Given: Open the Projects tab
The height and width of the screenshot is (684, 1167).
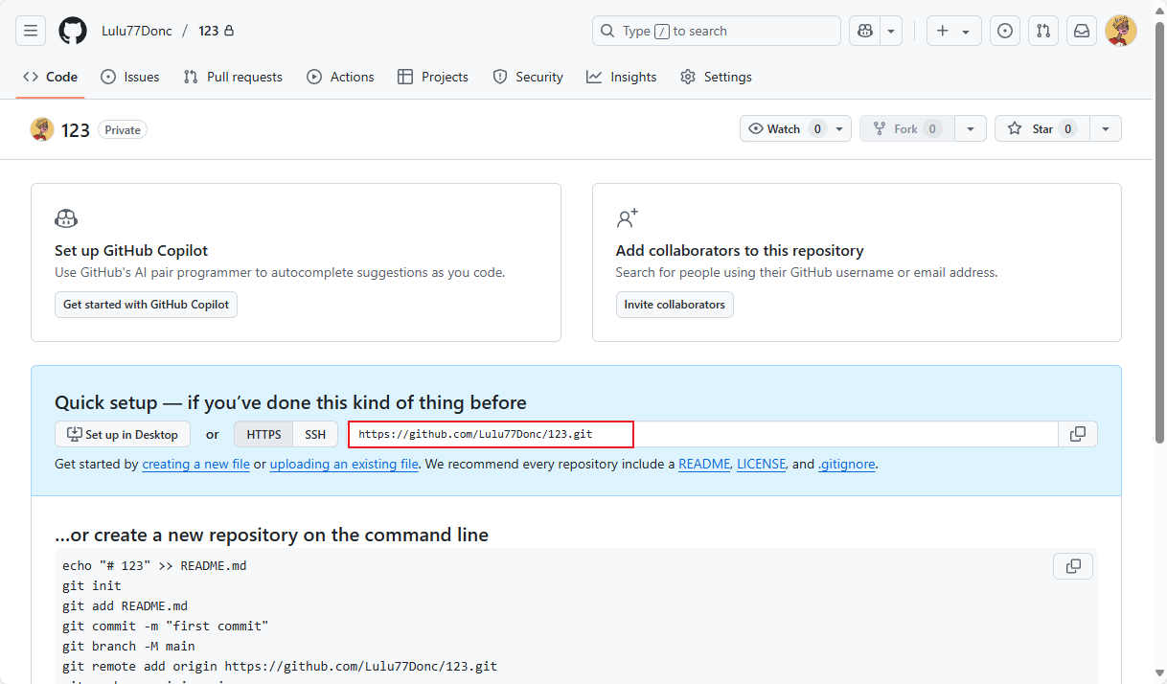Looking at the screenshot, I should (433, 77).
